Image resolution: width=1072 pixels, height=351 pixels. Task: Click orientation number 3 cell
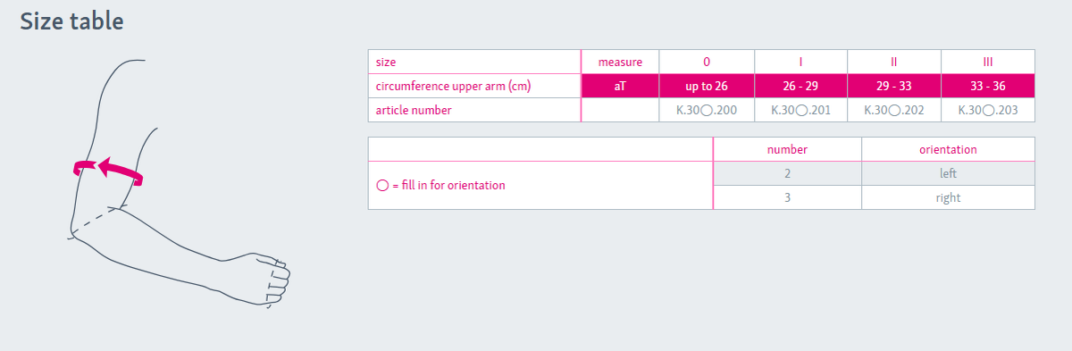pos(787,197)
